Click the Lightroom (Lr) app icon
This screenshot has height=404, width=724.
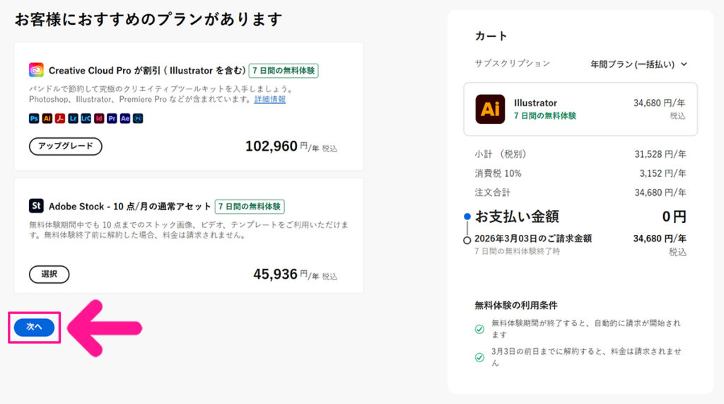pos(73,118)
